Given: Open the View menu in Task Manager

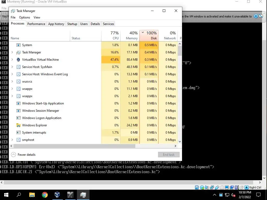Looking at the screenshot, I should 37,17.
